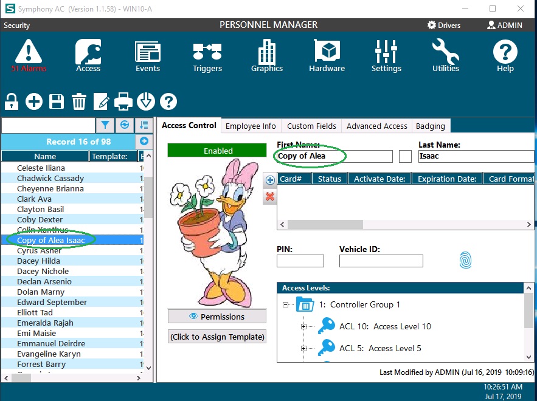Apply the filter funnel to personnel list
Screen dimensions: 537x401
click(105, 125)
